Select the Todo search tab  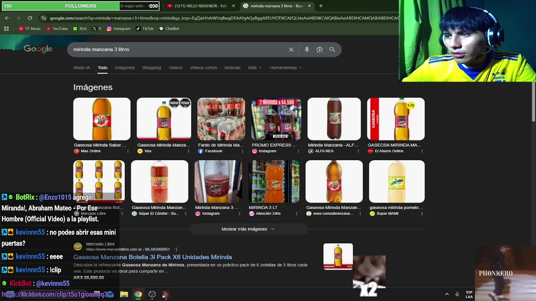(x=103, y=68)
